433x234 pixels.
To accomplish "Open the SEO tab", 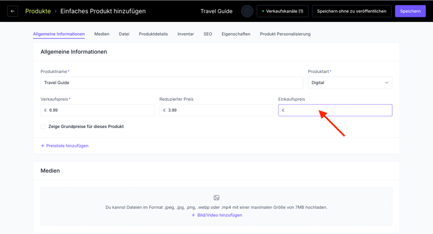I will click(x=207, y=34).
